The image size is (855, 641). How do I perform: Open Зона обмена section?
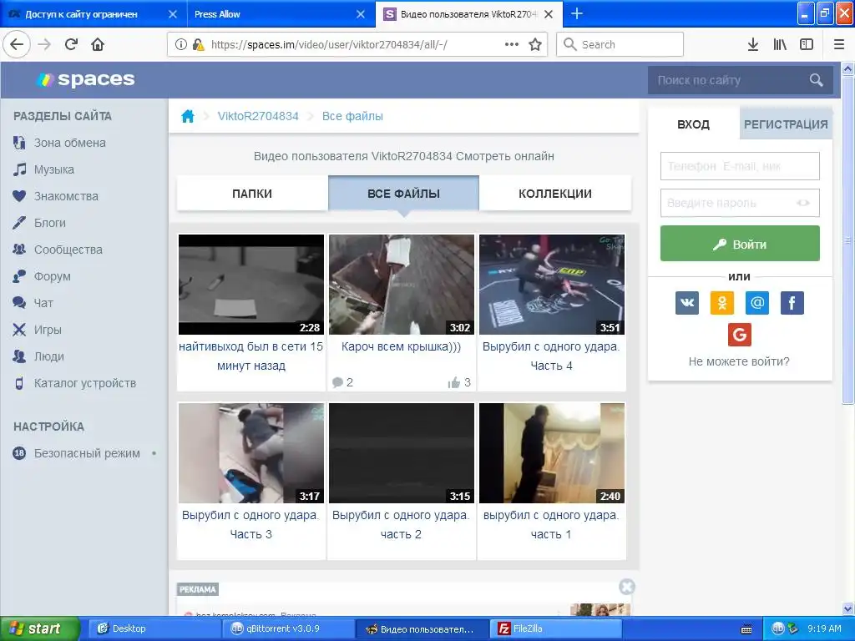pyautogui.click(x=59, y=143)
